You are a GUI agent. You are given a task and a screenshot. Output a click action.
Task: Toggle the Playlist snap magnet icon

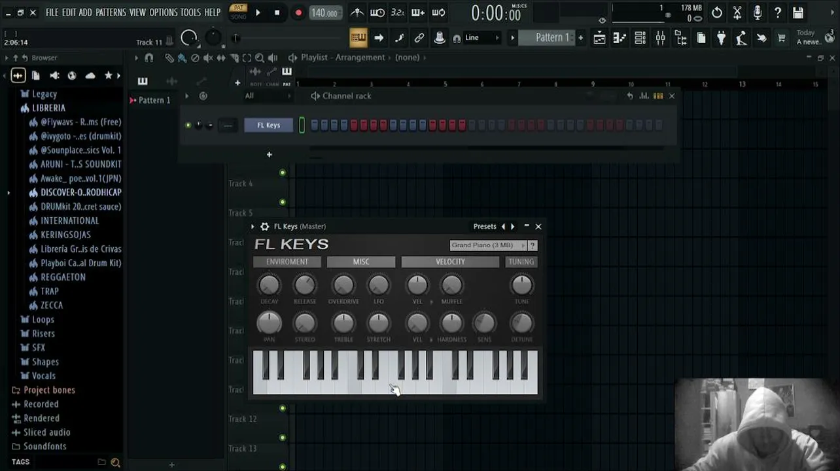[x=149, y=58]
